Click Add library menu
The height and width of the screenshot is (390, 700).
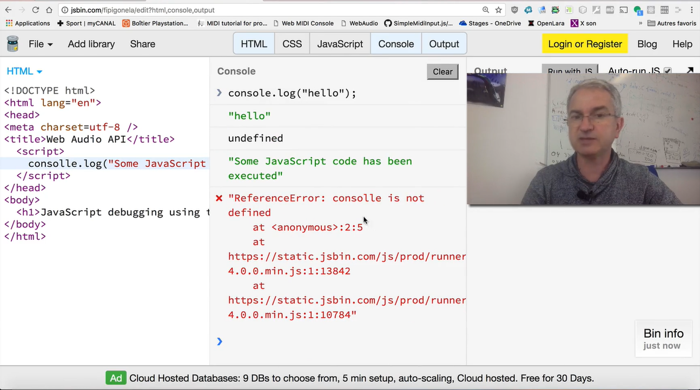(x=91, y=44)
